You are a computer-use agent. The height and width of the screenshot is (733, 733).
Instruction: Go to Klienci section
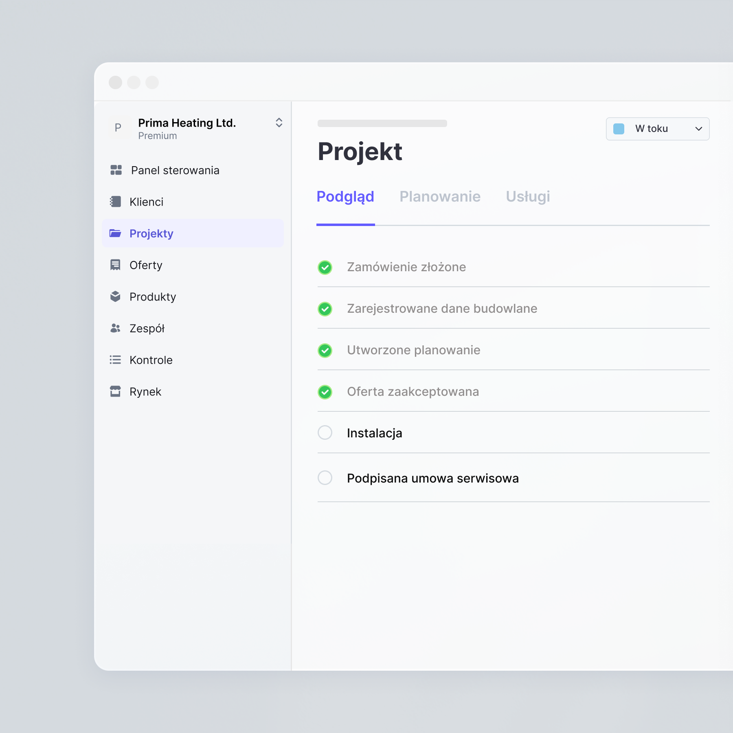[x=193, y=202]
